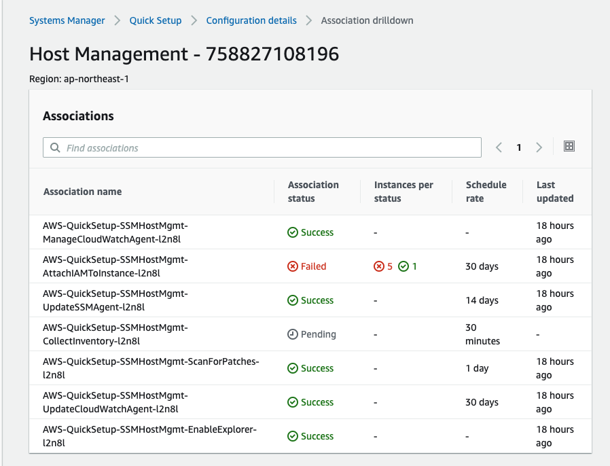The image size is (610, 466).
Task: Click success icon for UpdateCloudWatchAgent row
Action: pyautogui.click(x=293, y=402)
